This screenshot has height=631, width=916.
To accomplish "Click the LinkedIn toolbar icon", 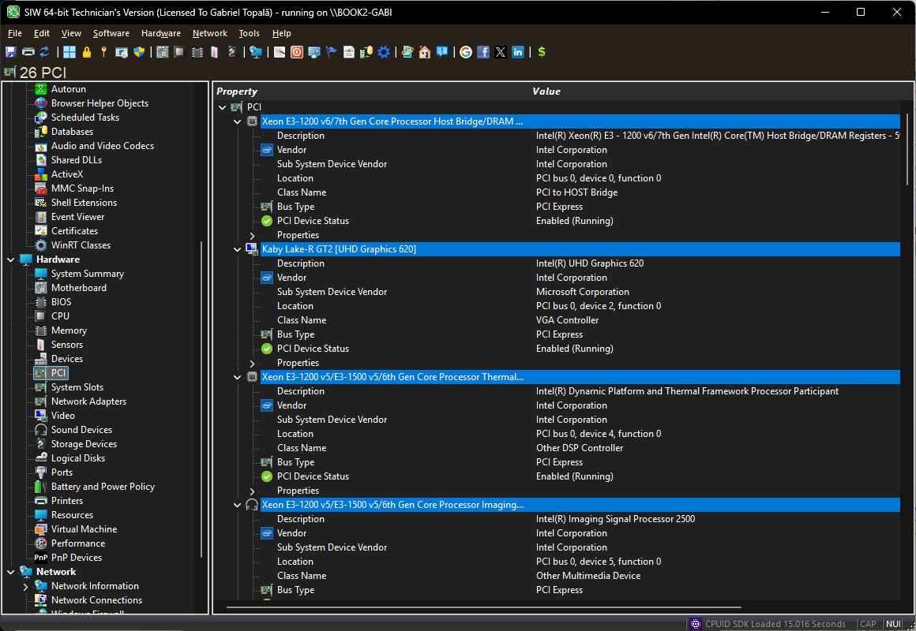I will pos(518,52).
